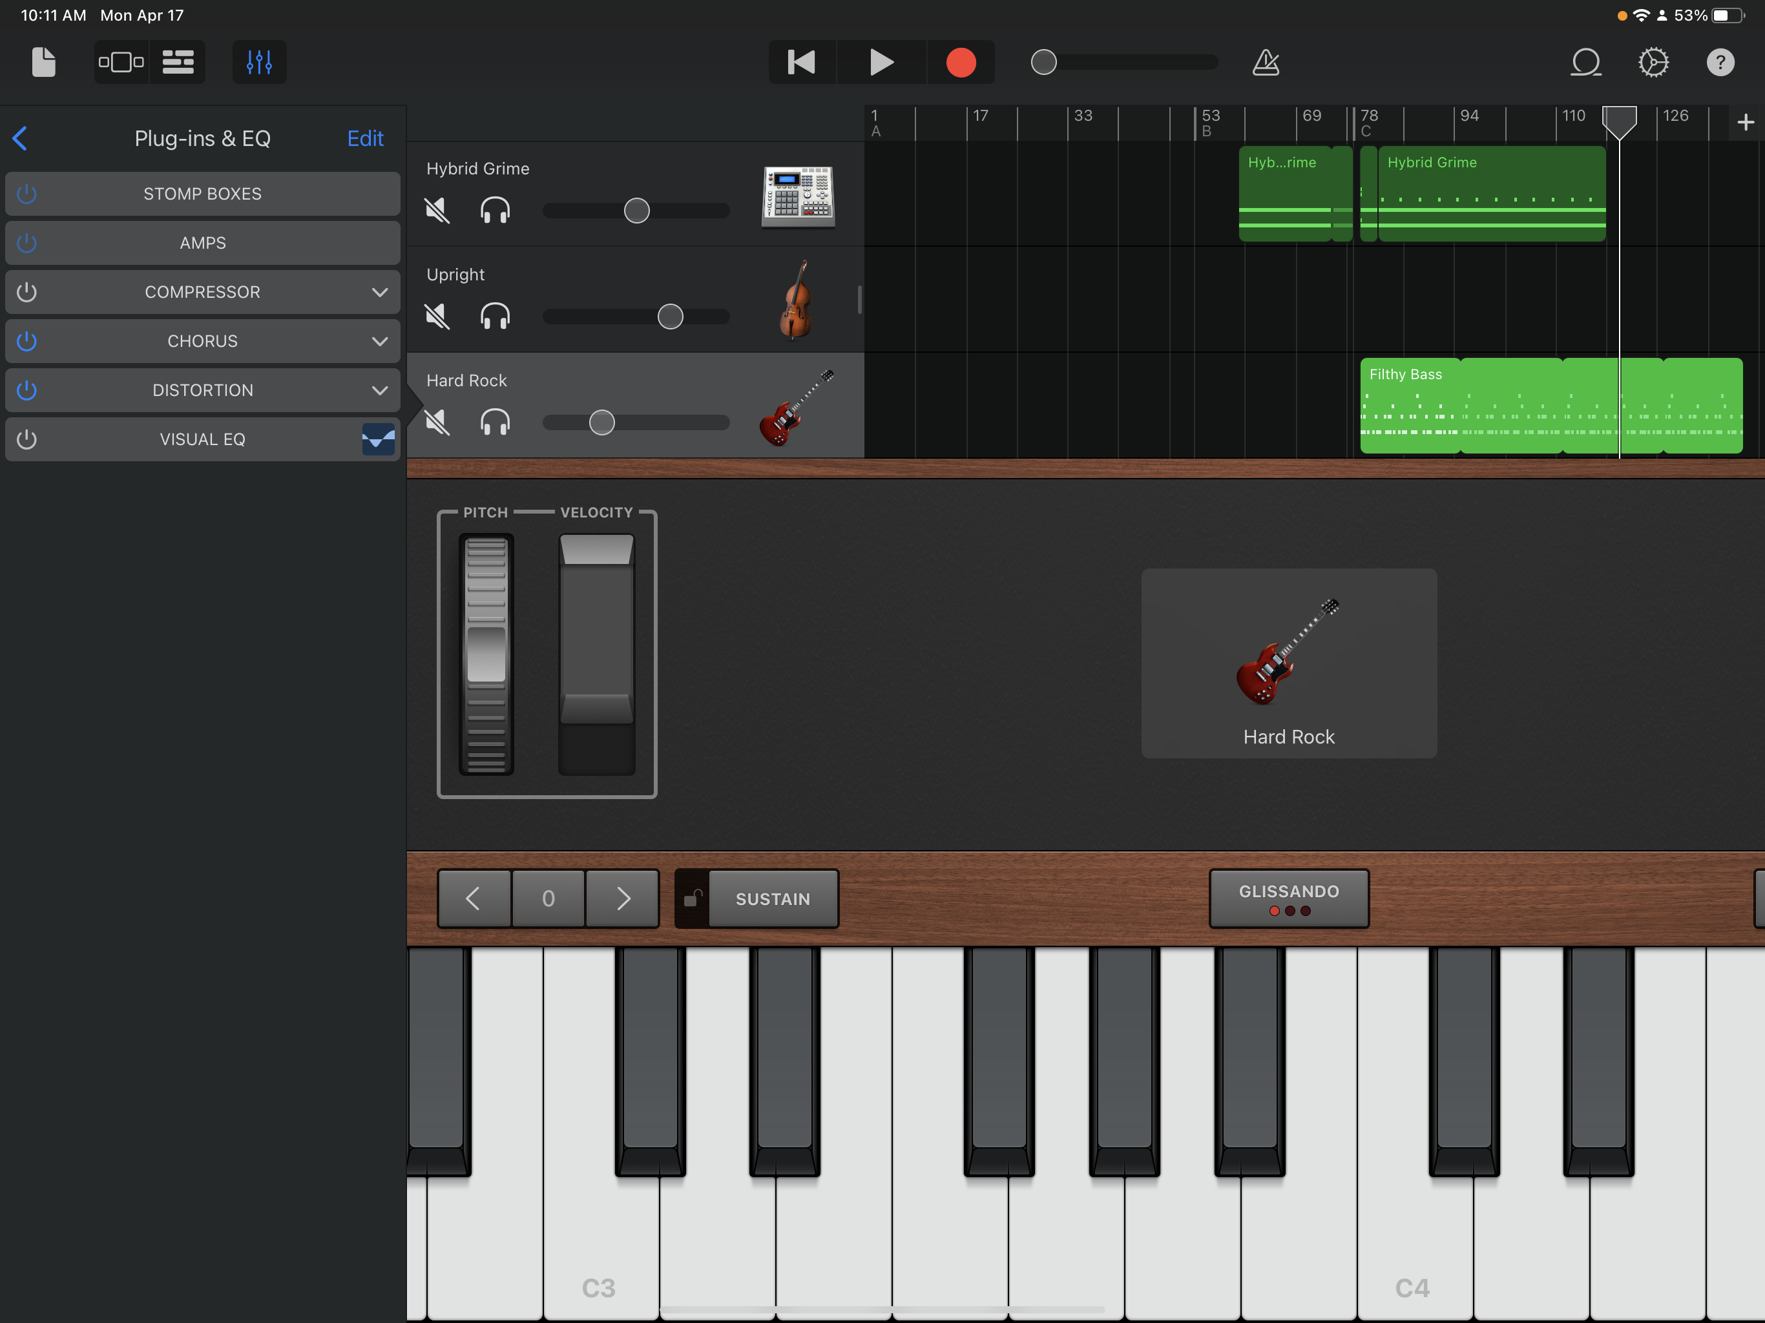The height and width of the screenshot is (1323, 1765).
Task: Select the Filthy Bass region
Action: pos(1484,406)
